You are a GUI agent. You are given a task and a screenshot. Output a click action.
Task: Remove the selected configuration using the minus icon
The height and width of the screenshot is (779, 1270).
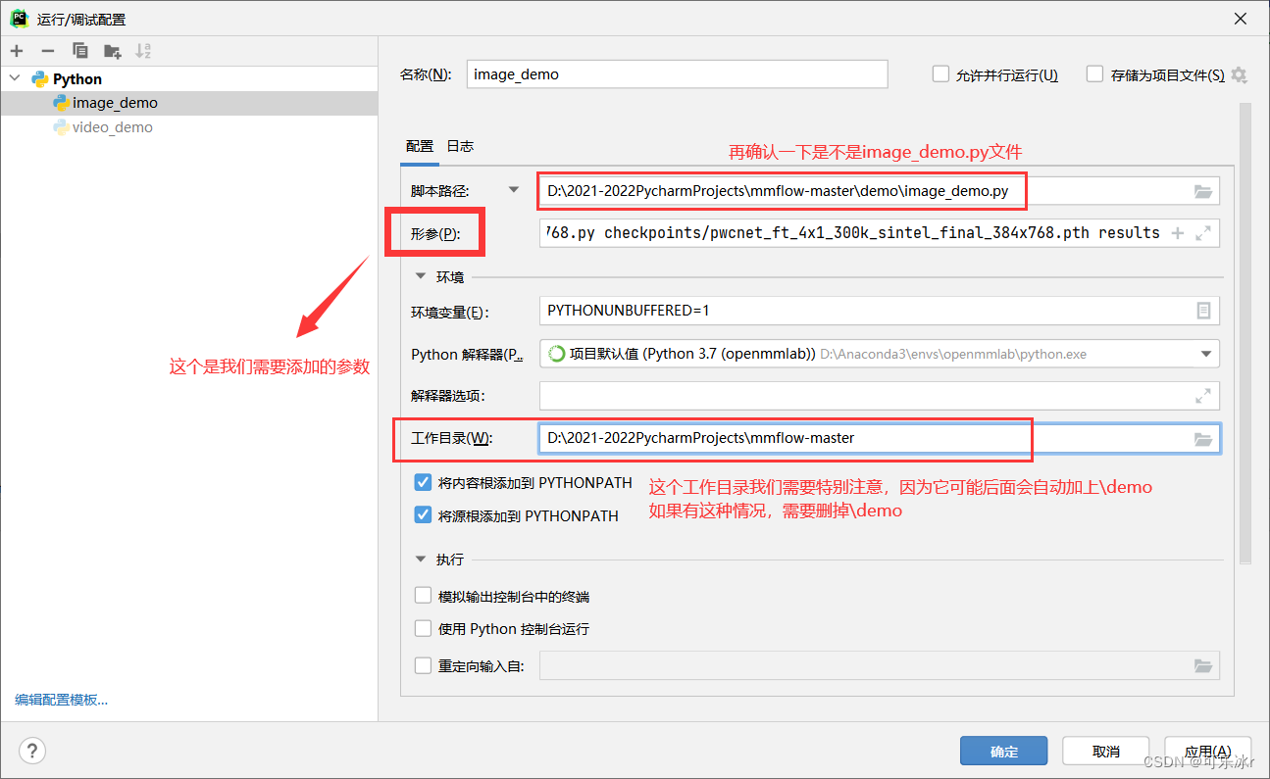(46, 50)
